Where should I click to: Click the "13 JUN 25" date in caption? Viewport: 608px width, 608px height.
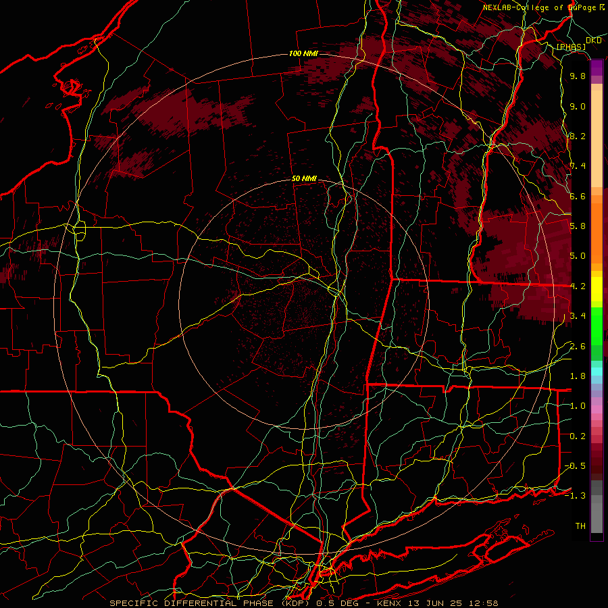click(x=434, y=603)
